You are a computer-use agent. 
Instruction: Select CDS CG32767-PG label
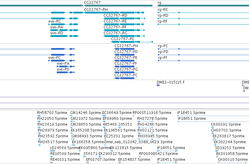(x=126, y=69)
